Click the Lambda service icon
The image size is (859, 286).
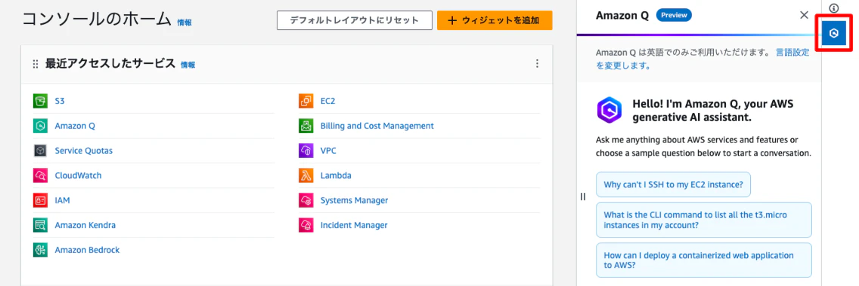coord(305,176)
